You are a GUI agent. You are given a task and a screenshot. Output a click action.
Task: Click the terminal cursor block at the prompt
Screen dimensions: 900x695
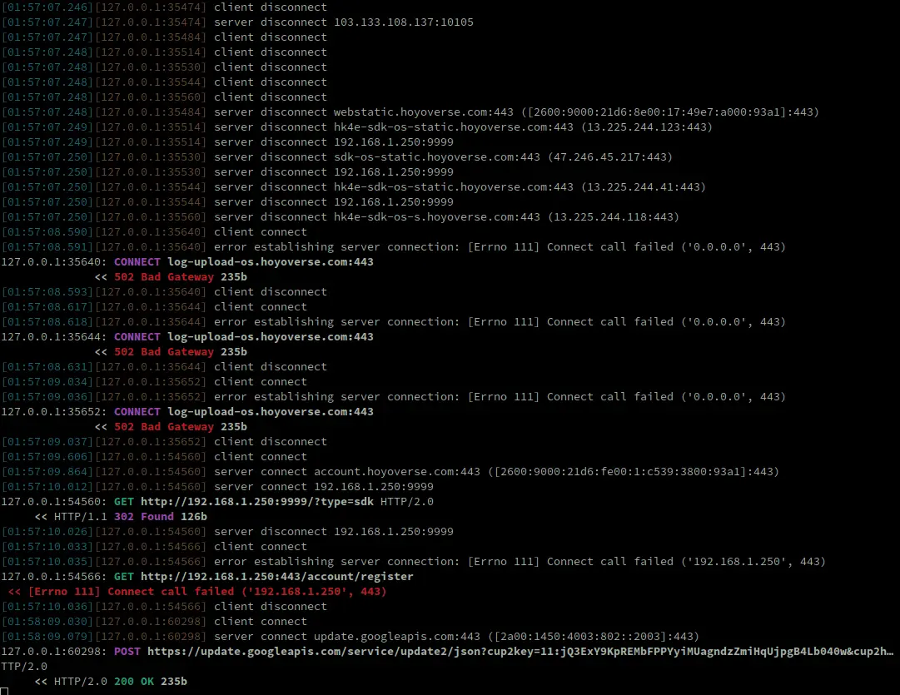tap(4, 692)
